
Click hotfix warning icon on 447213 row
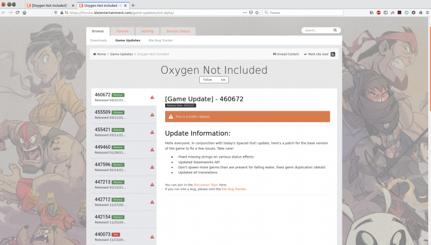(152, 185)
